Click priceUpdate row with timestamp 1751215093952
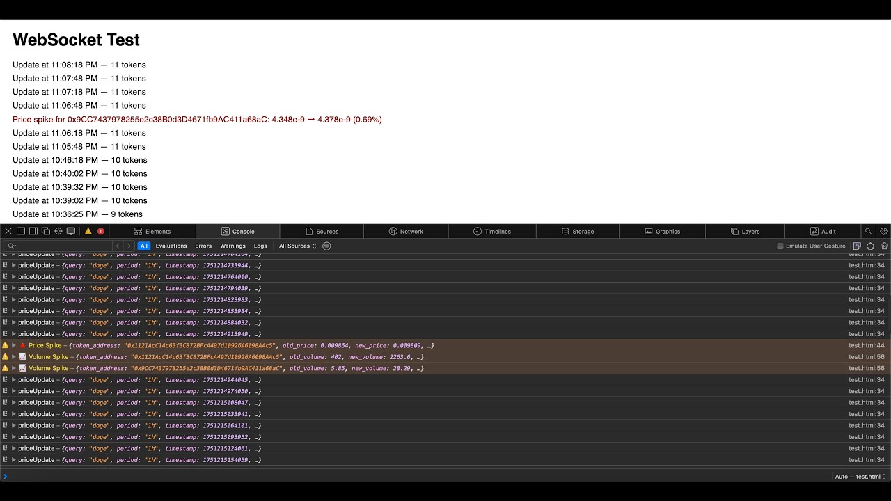This screenshot has width=891, height=501. pos(445,437)
